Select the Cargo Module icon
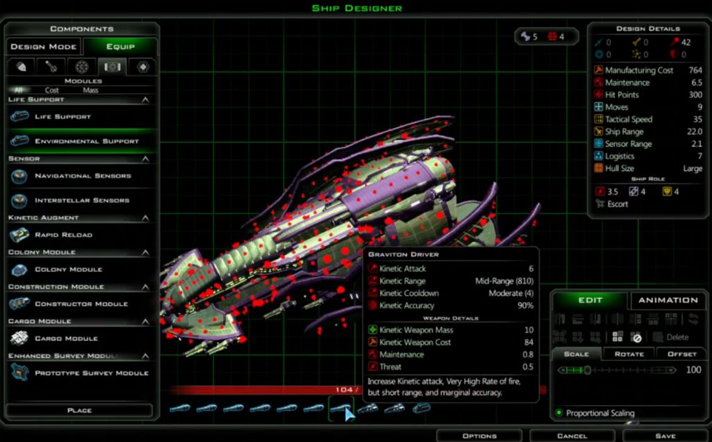This screenshot has height=442, width=712. tap(19, 338)
